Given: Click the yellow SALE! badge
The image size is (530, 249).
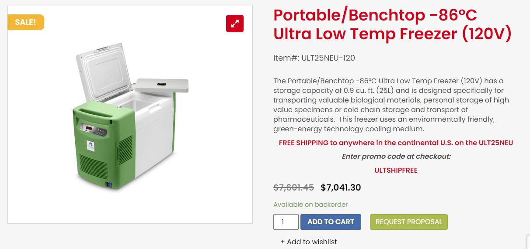Looking at the screenshot, I should pos(26,22).
